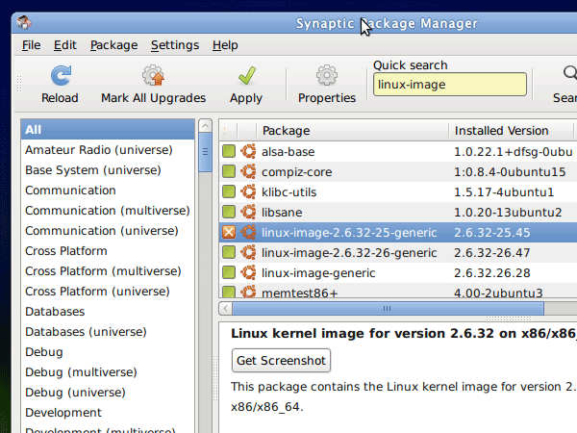Screen dimensions: 577x433
Task: Toggle status box for linux-image-2.6.32-26-generic
Action: (229, 252)
